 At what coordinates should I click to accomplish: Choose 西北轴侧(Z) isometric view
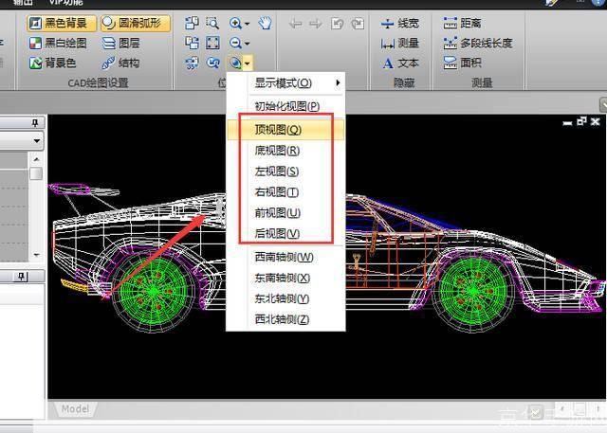tap(285, 319)
